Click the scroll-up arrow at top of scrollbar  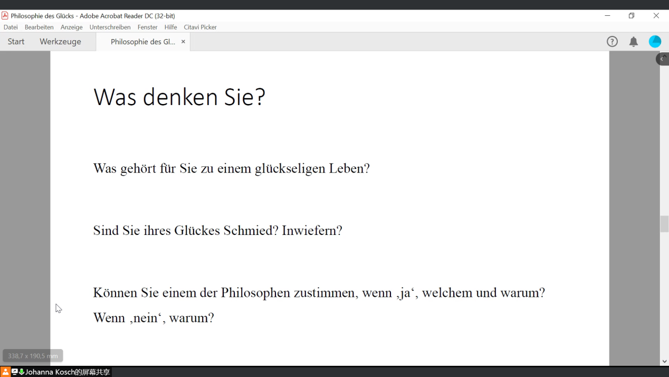[x=664, y=56]
